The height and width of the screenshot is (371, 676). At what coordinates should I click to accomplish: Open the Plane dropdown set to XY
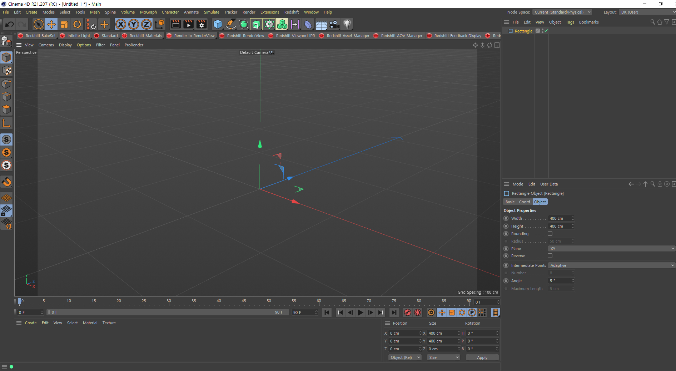[611, 249]
